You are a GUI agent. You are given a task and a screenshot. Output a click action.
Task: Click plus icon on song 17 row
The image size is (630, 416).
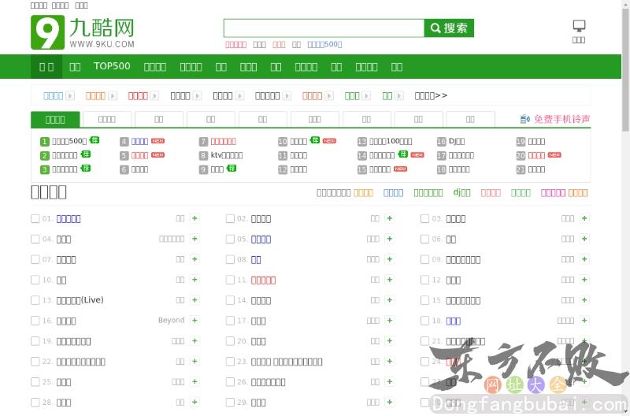389,321
